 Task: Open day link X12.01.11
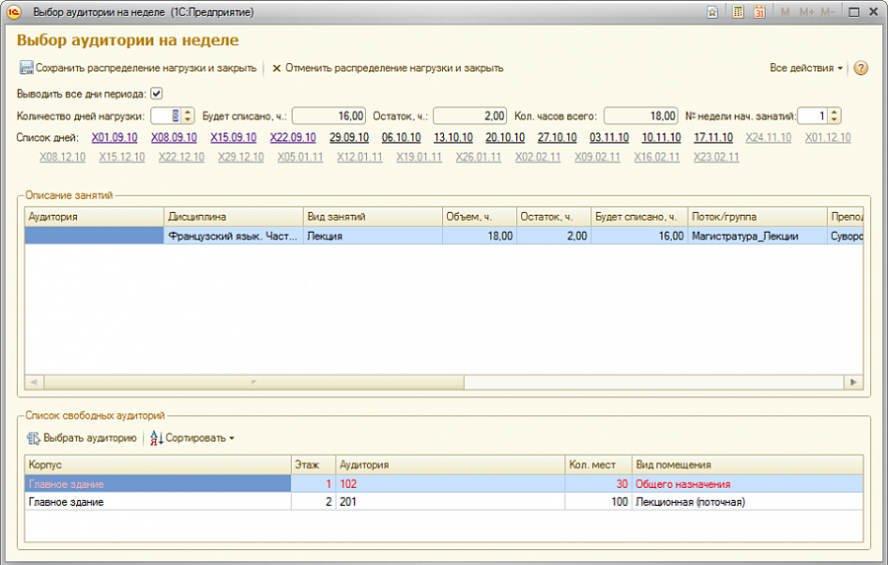[x=359, y=157]
